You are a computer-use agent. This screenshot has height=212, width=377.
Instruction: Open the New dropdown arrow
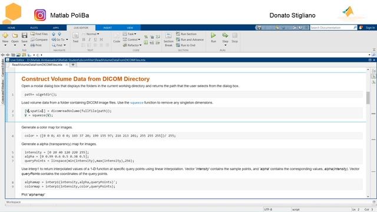point(5,45)
